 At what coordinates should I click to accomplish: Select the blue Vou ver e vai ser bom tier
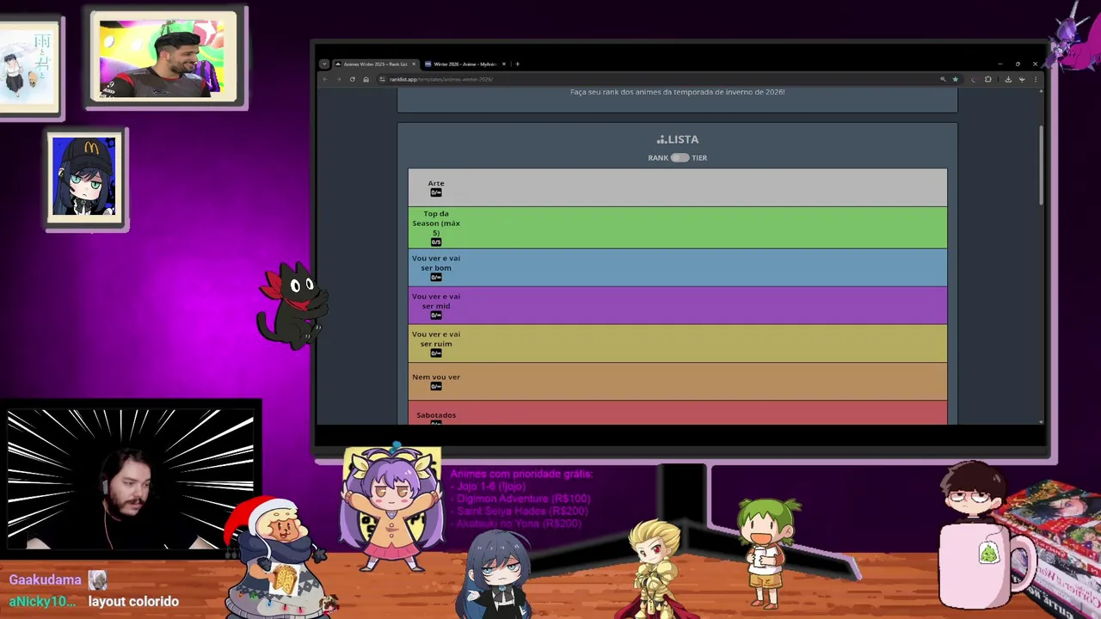(x=678, y=267)
